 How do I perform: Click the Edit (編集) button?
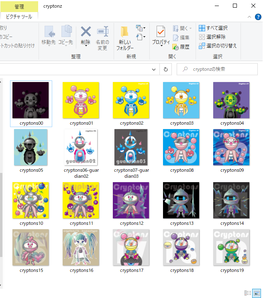pos(181,38)
